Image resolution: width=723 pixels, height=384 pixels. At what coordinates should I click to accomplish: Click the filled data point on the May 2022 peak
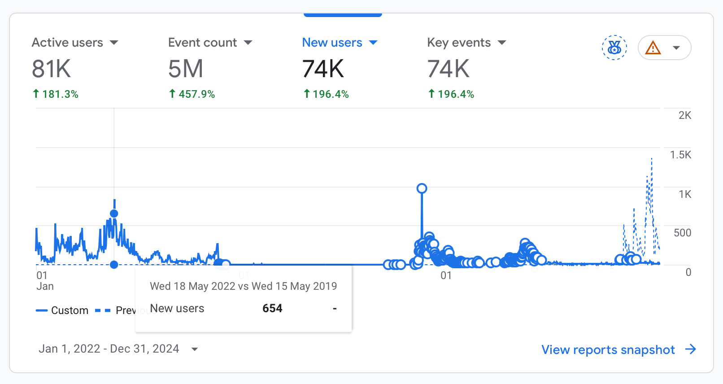pyautogui.click(x=114, y=214)
